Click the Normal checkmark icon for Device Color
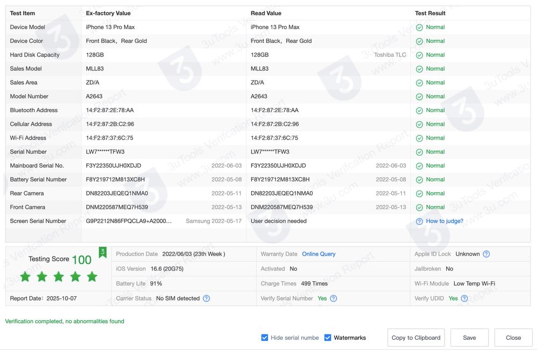 [419, 41]
